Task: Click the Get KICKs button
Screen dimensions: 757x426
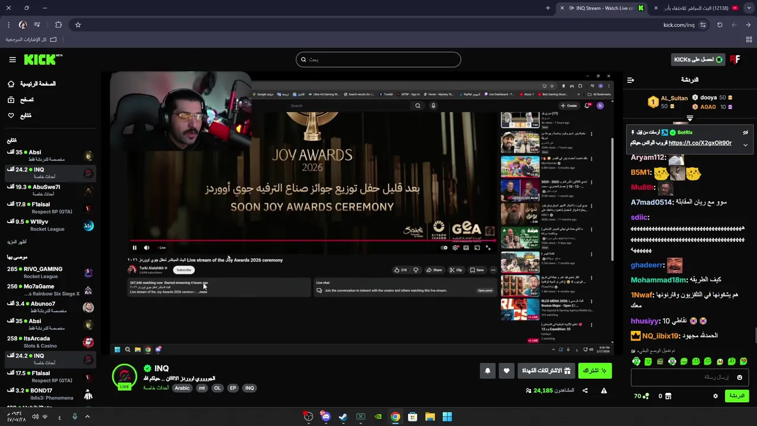Action: point(698,60)
